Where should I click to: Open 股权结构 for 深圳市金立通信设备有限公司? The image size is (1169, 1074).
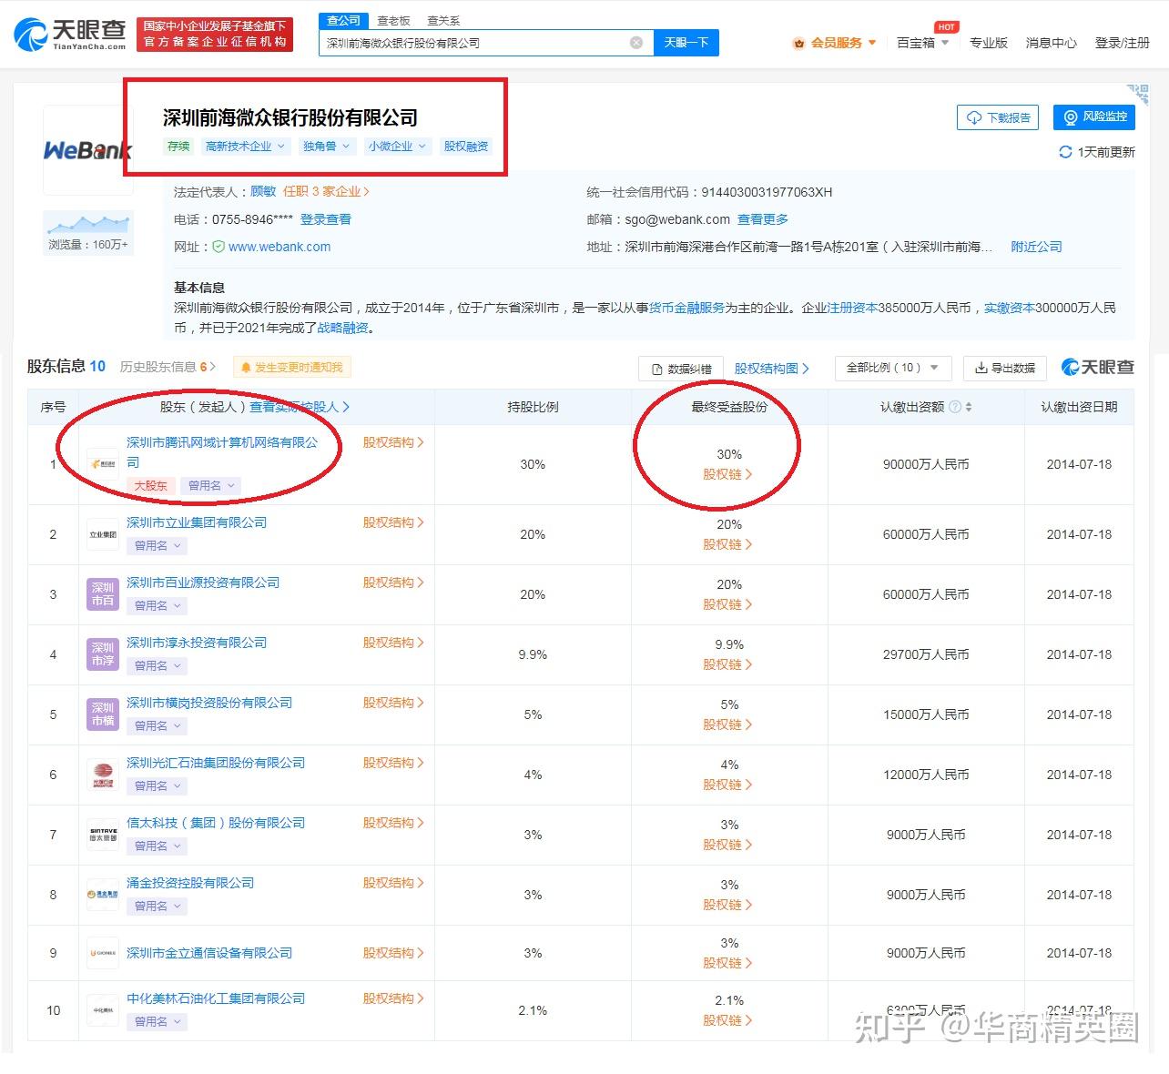point(393,953)
